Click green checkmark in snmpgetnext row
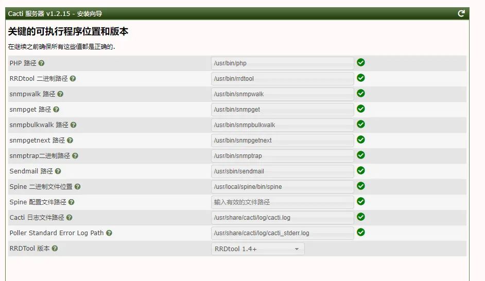 (360, 139)
